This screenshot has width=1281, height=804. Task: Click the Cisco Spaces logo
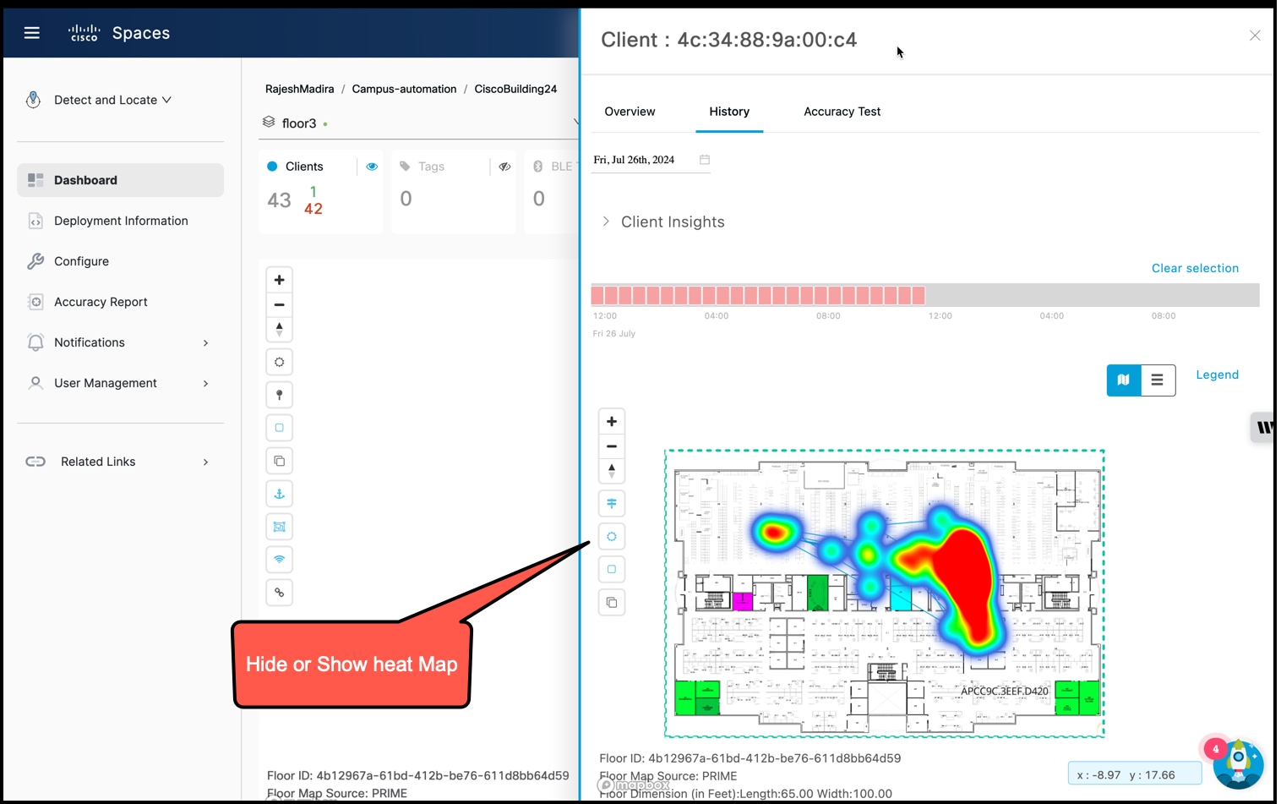click(x=119, y=33)
